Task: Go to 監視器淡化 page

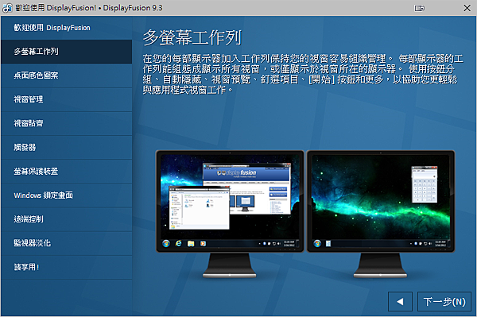Action: [x=66, y=243]
